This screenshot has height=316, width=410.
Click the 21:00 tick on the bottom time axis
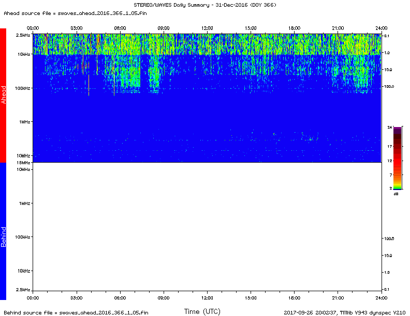tap(338, 298)
